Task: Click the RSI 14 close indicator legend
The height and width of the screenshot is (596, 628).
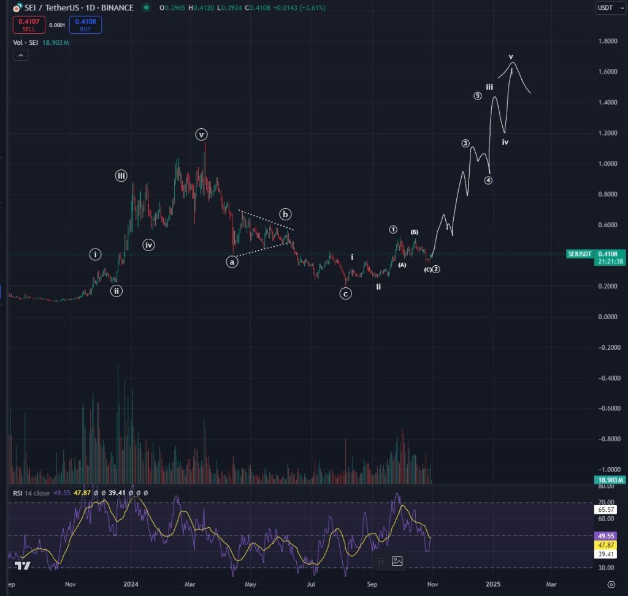Action: click(31, 493)
